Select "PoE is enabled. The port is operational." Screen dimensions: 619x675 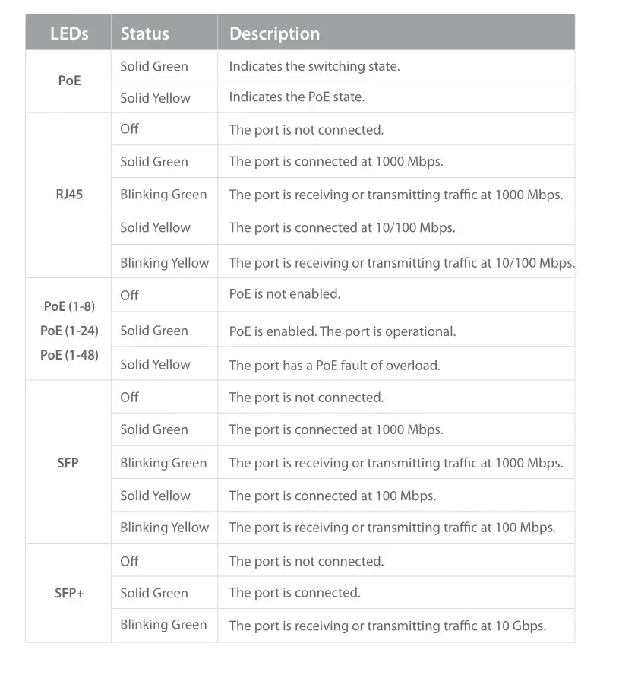click(x=342, y=331)
